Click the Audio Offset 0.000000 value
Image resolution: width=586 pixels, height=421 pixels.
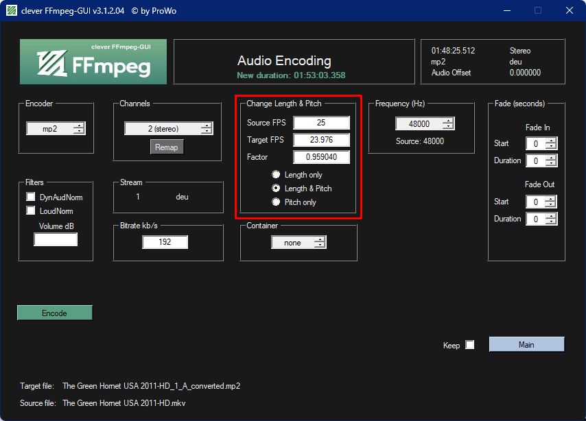tap(525, 73)
